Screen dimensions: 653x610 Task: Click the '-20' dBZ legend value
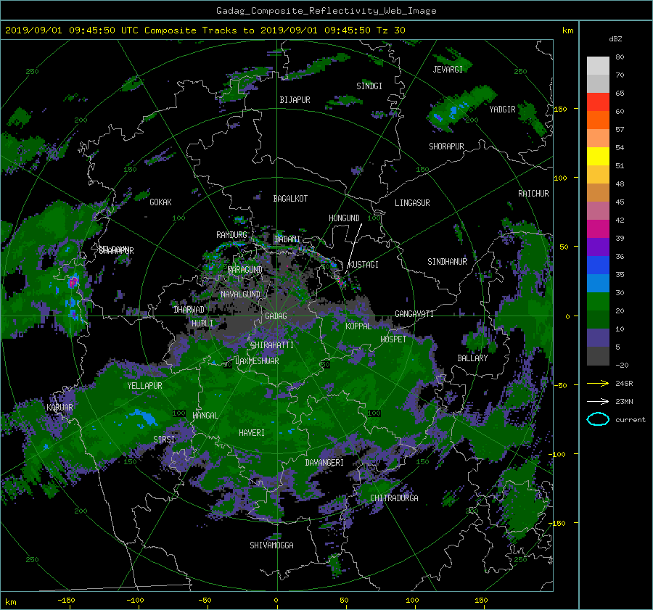[x=622, y=365]
